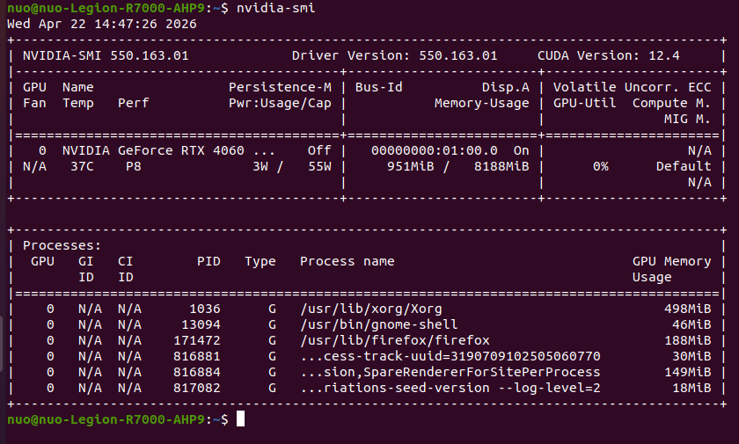Viewport: 739px width, 444px height.
Task: Click the 'NVIDIA-SMI 550.163.01' header text
Action: (106, 55)
